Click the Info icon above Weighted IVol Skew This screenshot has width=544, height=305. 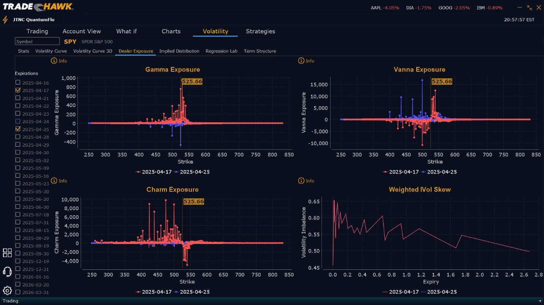click(x=301, y=181)
